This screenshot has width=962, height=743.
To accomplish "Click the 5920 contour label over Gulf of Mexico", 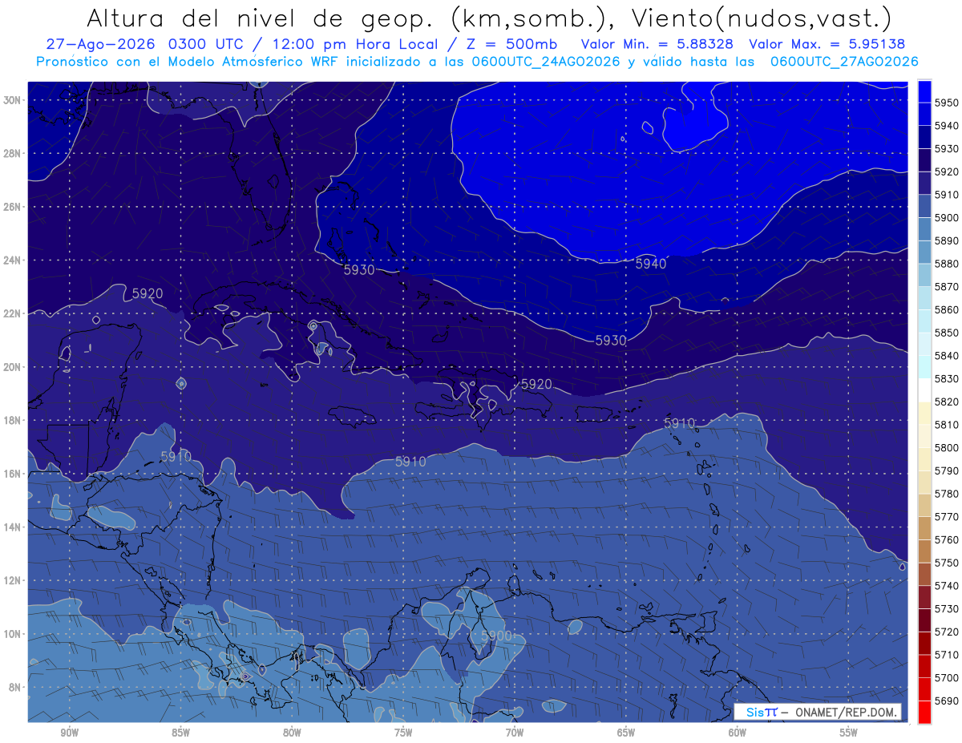I will pyautogui.click(x=147, y=294).
